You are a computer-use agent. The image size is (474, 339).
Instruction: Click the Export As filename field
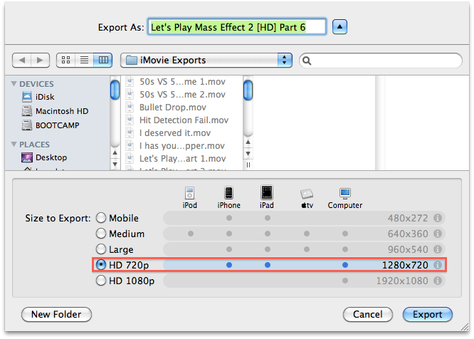[237, 27]
